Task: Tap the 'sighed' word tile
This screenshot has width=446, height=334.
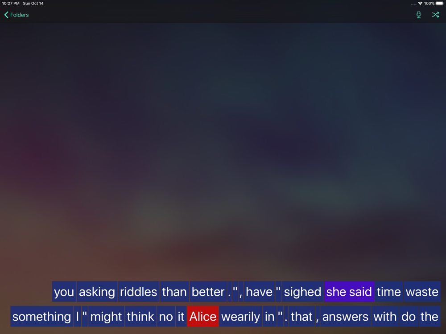Action: (303, 292)
